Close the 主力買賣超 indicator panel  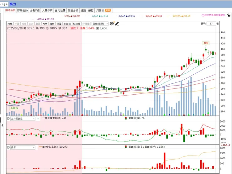click(8, 119)
